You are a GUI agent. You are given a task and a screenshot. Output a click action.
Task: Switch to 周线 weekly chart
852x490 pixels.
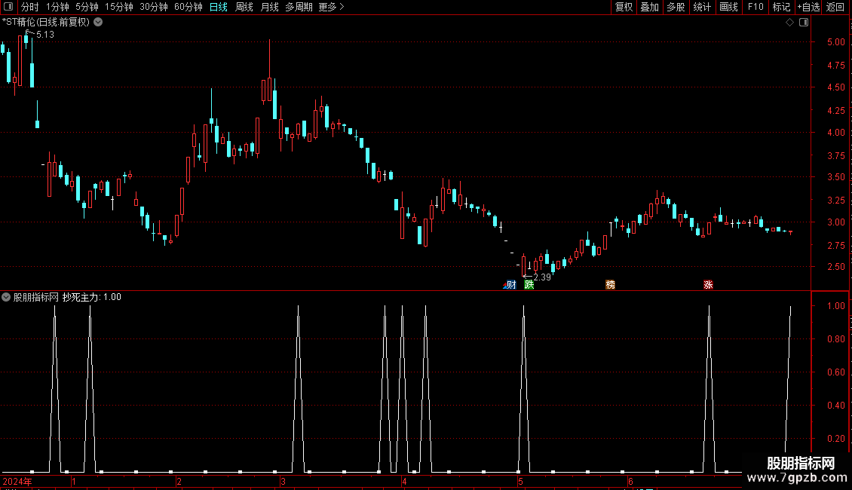244,7
